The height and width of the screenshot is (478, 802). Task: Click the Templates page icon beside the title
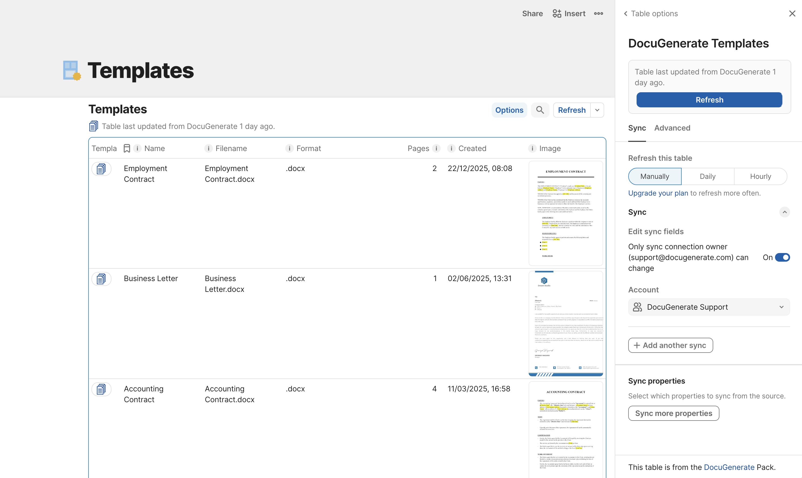(71, 71)
